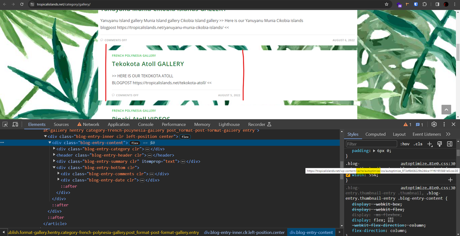Open DevTools settings gear
The height and width of the screenshot is (236, 460).
434,124
